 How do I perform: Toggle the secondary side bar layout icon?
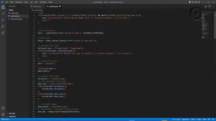pos(196,2)
